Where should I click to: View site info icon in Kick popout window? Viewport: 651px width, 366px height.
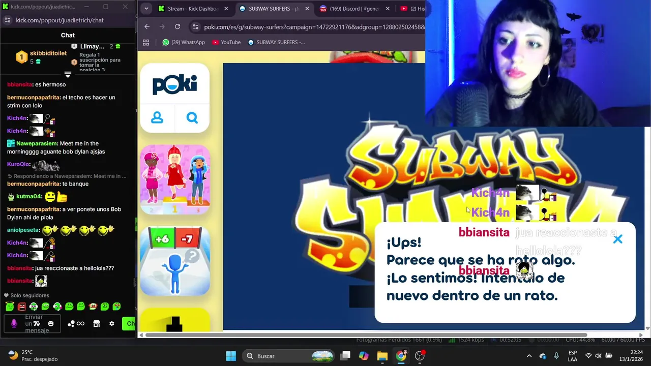tap(7, 20)
